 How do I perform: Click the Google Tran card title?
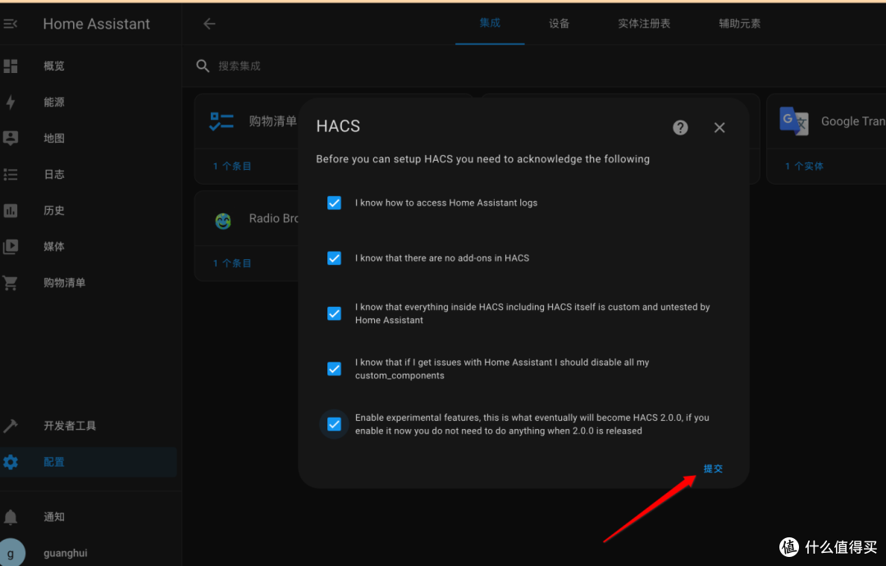point(852,121)
